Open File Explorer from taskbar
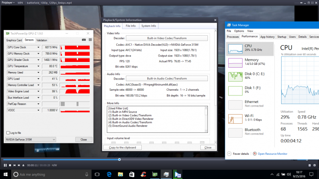319x179 pixels. 120,175
